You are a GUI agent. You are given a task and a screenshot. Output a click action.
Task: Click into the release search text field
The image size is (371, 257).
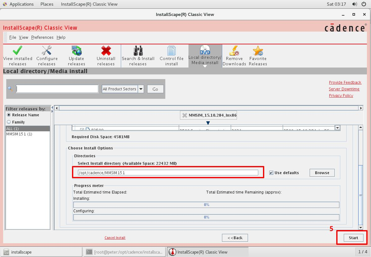[x=57, y=89]
